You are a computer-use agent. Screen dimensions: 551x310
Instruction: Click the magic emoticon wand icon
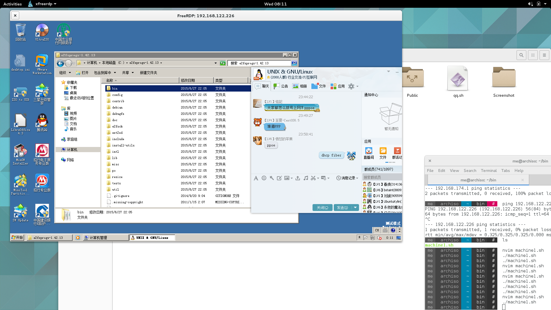click(271, 178)
